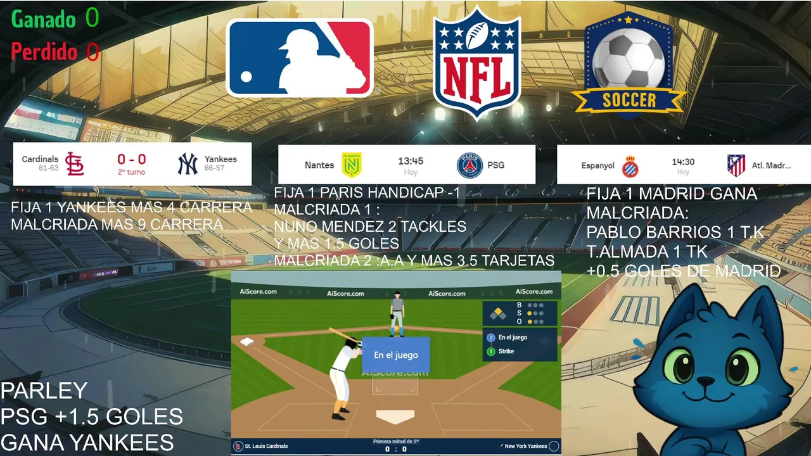The width and height of the screenshot is (811, 456).
Task: Click the 'Perdido' counter label
Action: click(44, 51)
